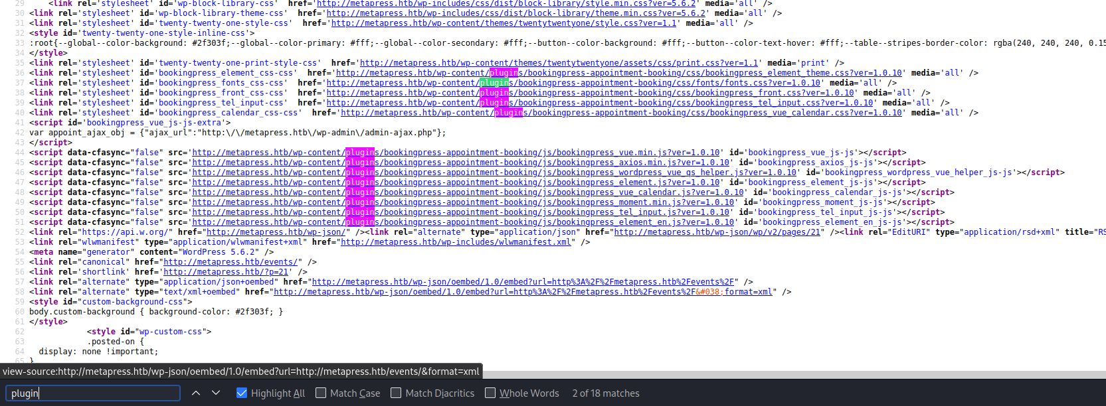Open the bookingpress_vue_calendar.css link
The width and height of the screenshot is (1106, 406).
click(x=621, y=113)
